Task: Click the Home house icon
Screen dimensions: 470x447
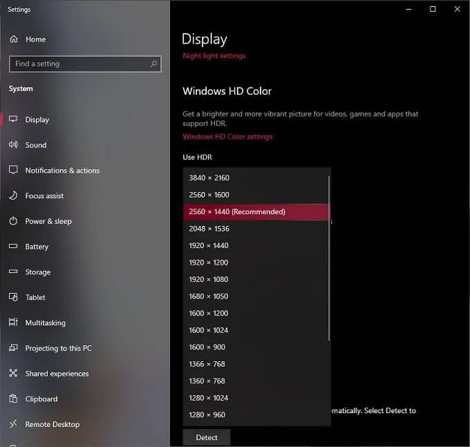Action: click(14, 39)
